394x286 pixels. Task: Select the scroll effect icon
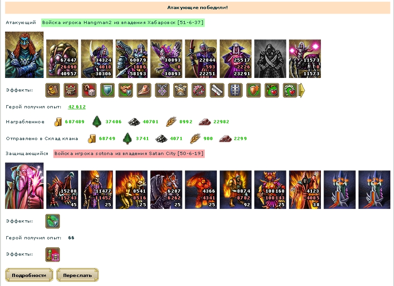pyautogui.click(x=217, y=90)
